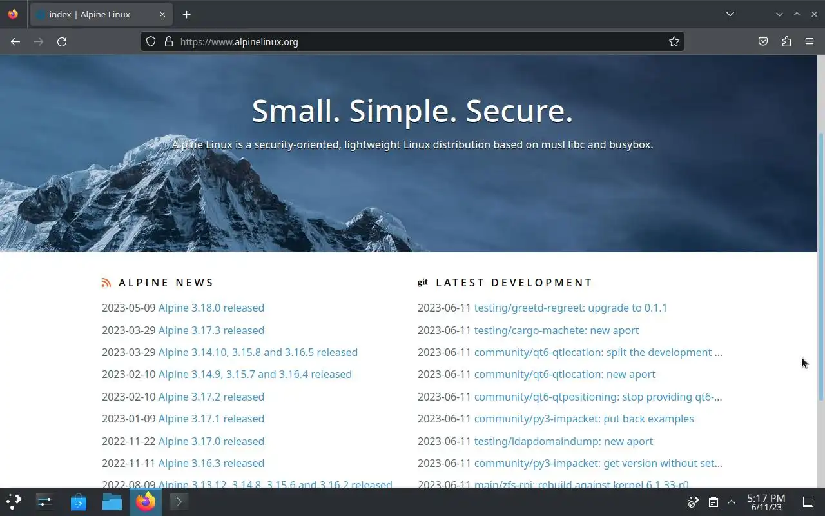825x516 pixels.
Task: Open py3-impacket: put back examples commit
Action: (584, 419)
